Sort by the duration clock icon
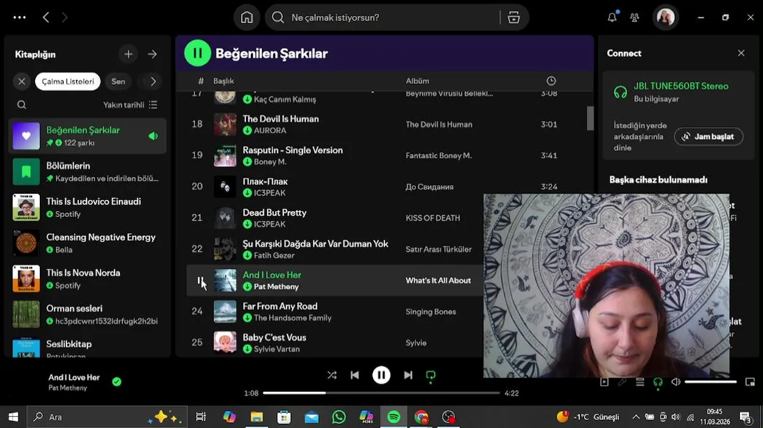 point(551,81)
